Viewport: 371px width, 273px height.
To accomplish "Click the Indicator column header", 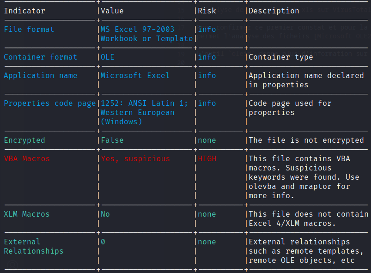I will [x=24, y=11].
